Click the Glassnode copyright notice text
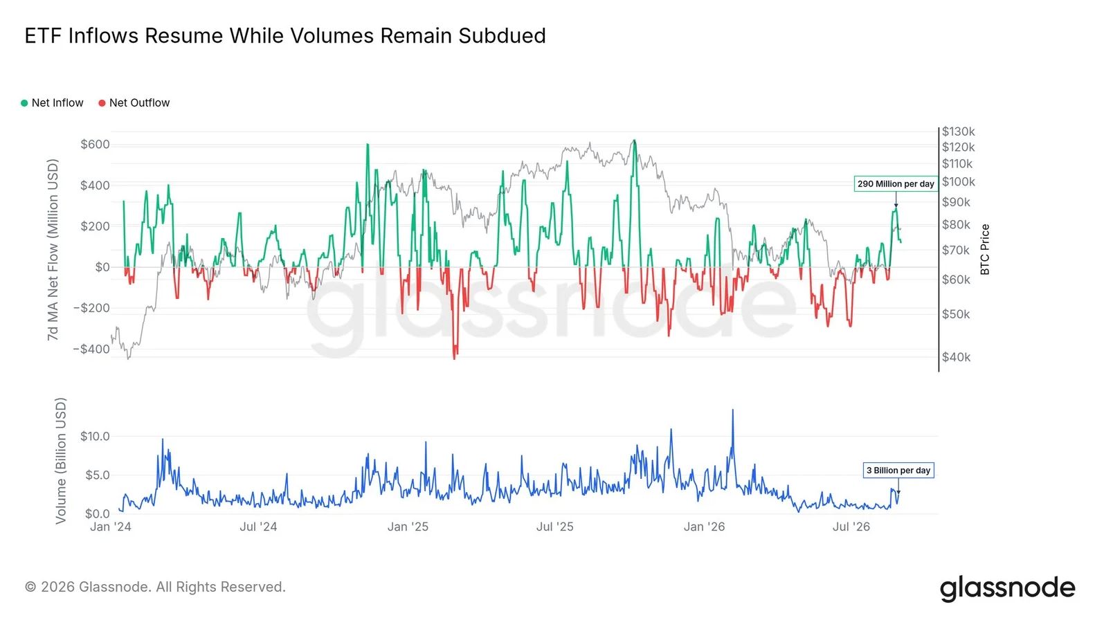1104x618 pixels. click(155, 587)
